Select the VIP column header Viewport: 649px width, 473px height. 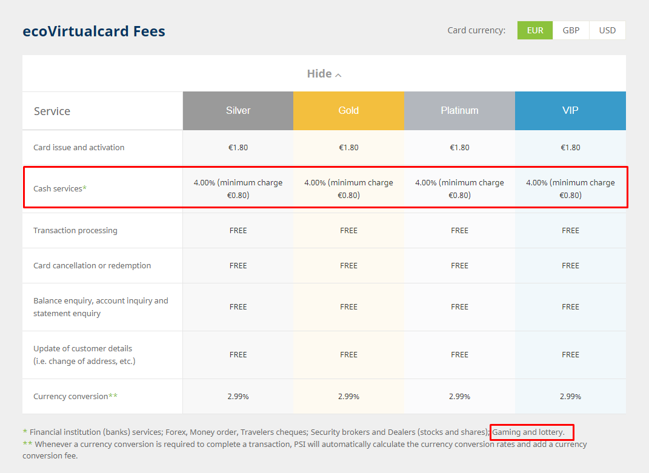click(570, 110)
